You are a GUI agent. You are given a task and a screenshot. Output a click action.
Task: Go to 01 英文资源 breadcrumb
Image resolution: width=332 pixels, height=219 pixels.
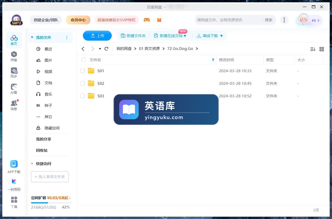tap(149, 49)
